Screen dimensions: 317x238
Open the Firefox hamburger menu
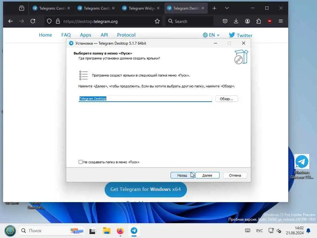point(280,21)
